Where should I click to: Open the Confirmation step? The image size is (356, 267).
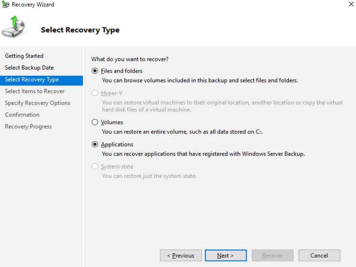tap(22, 115)
